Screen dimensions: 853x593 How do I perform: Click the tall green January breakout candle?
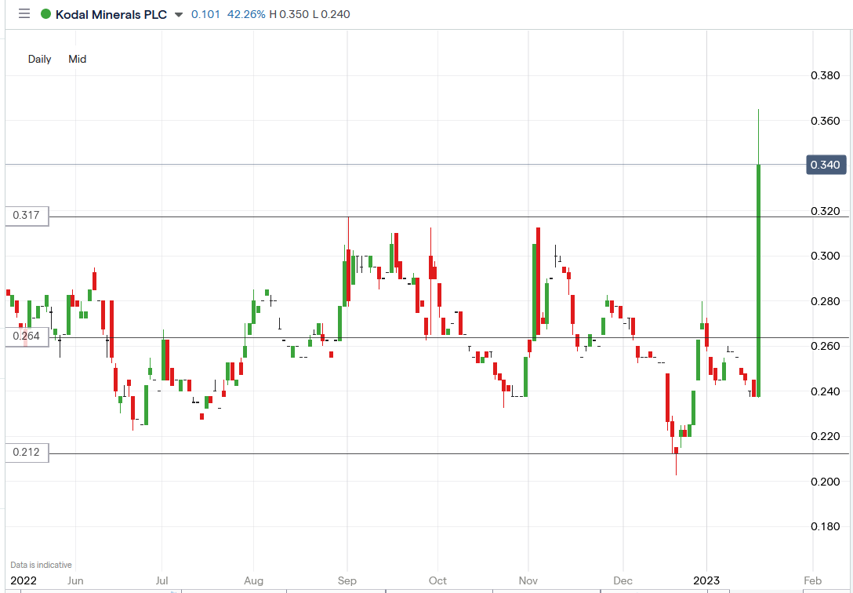pos(758,281)
